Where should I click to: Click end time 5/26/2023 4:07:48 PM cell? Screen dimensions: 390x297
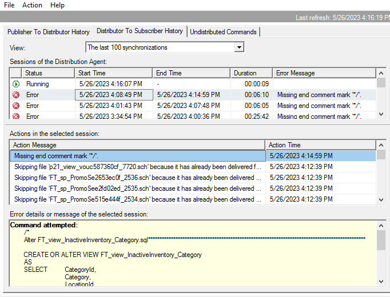192,106
